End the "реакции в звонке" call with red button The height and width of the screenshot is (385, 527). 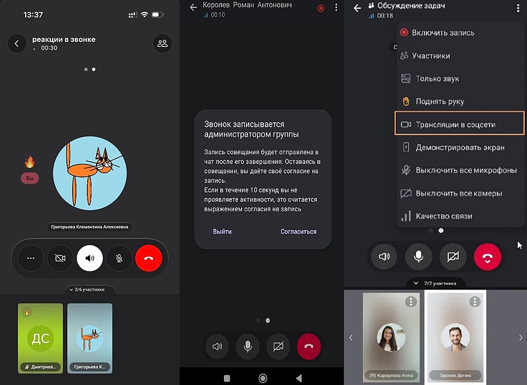[149, 258]
